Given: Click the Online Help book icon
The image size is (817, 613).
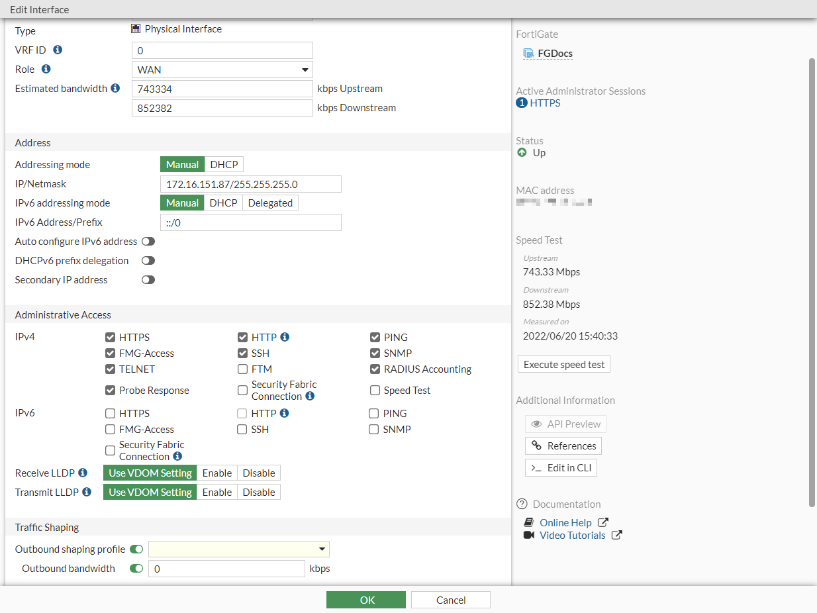Looking at the screenshot, I should pos(528,522).
